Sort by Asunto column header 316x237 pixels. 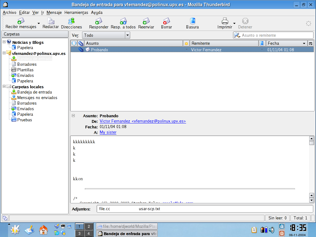point(134,43)
